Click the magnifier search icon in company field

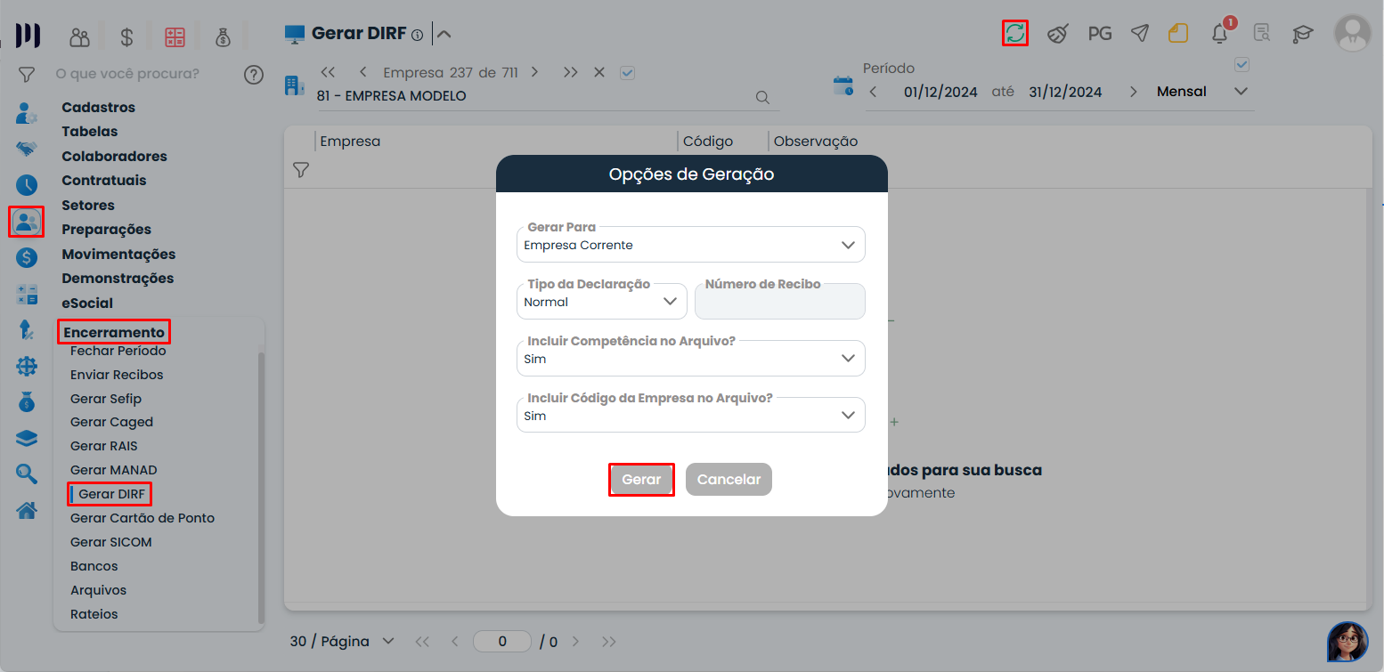[x=762, y=97]
